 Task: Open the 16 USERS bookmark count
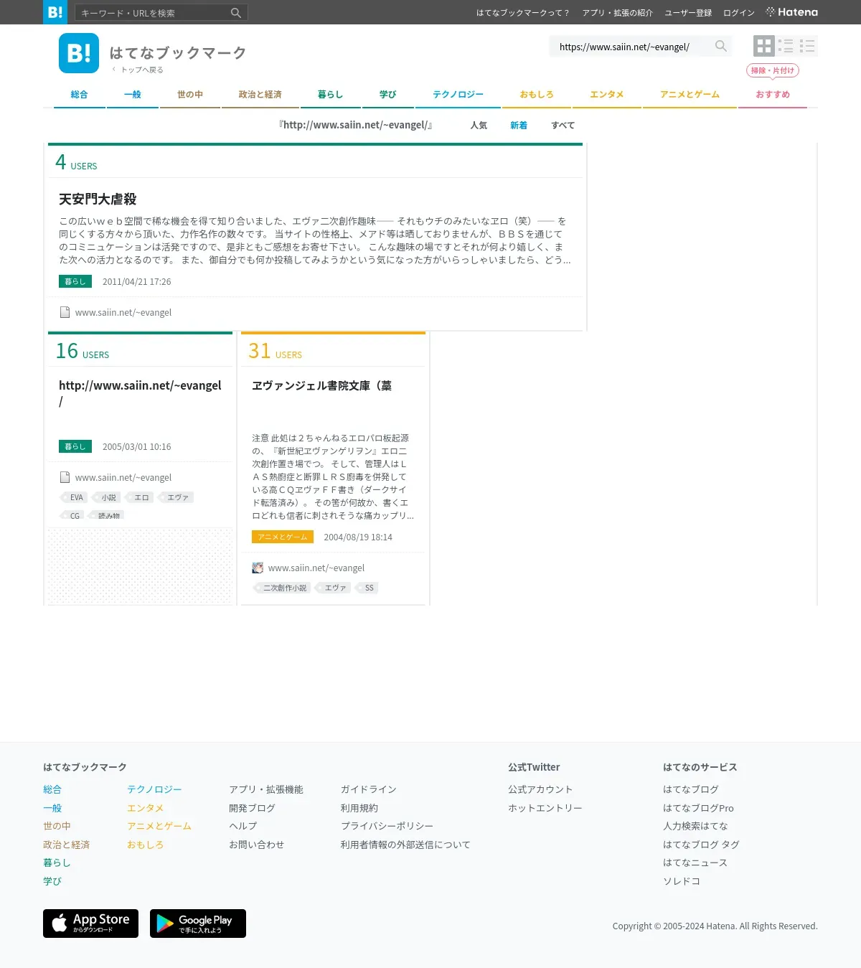point(83,351)
